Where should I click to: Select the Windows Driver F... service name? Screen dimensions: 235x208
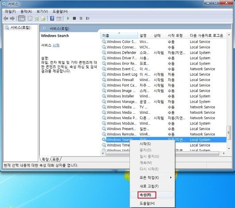[121, 58]
